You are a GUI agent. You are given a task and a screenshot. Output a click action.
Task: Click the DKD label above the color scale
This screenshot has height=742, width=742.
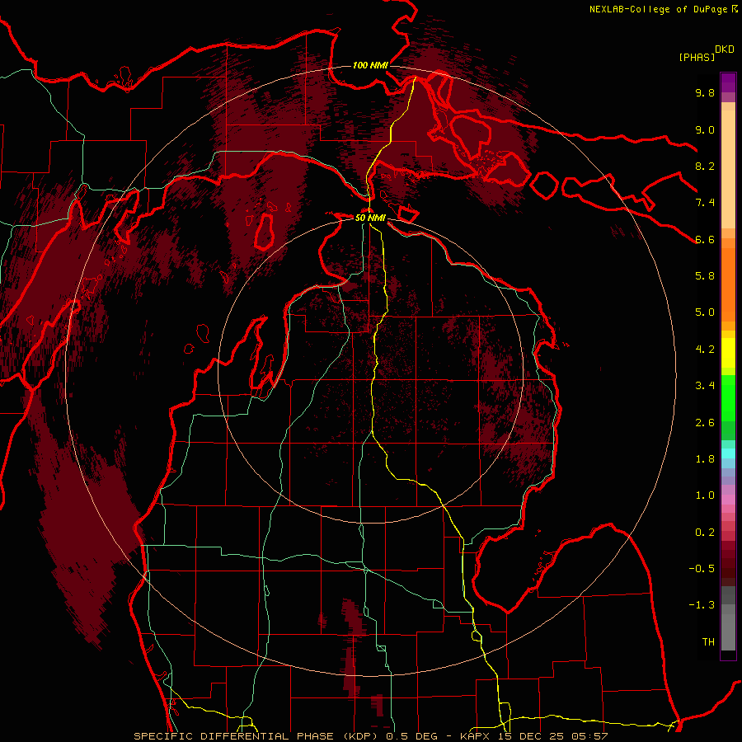pos(725,49)
